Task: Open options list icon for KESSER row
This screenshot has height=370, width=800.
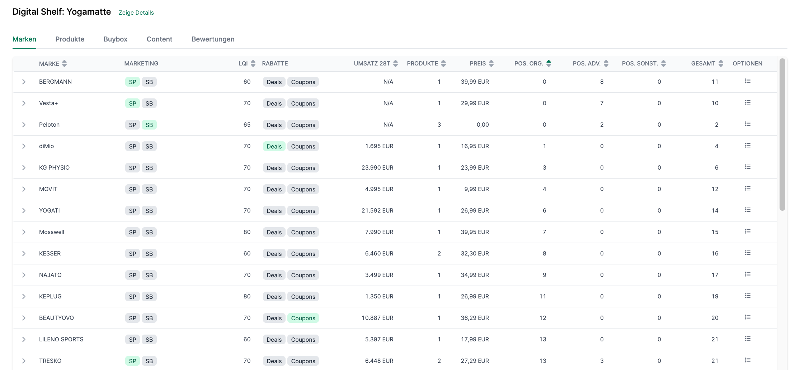Action: (x=748, y=253)
